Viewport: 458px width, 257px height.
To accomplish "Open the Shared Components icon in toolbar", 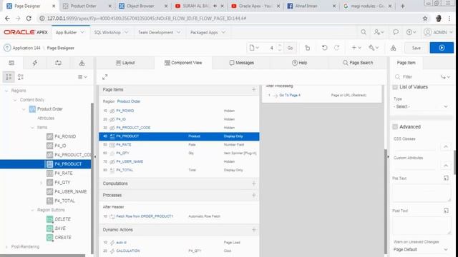I will tap(393, 48).
